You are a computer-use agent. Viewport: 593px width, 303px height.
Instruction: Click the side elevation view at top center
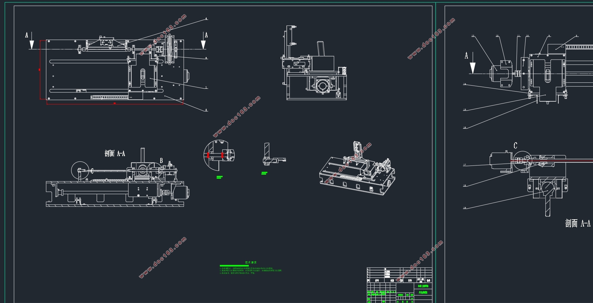tap(314, 63)
